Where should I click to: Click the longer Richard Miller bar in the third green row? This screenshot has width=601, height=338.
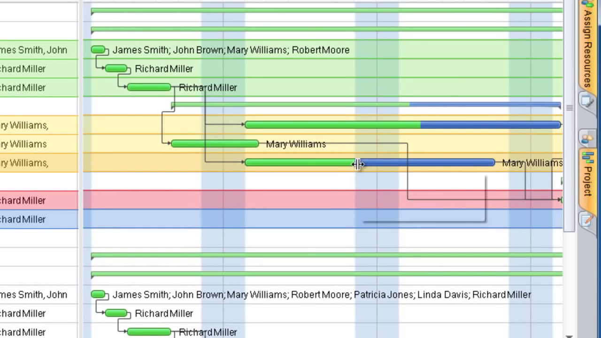pyautogui.click(x=149, y=87)
